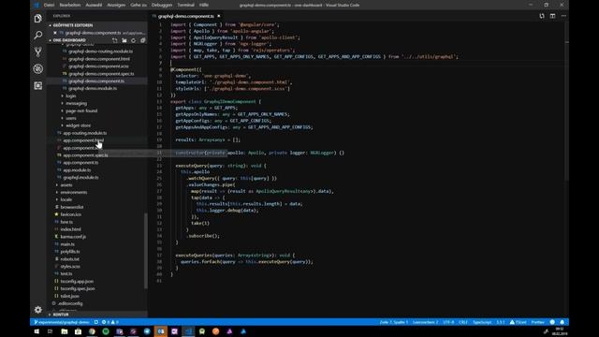Viewport: 599px width, 337px height.
Task: Close graphql-demo.component.ts in open editors list
Action: tap(55, 33)
